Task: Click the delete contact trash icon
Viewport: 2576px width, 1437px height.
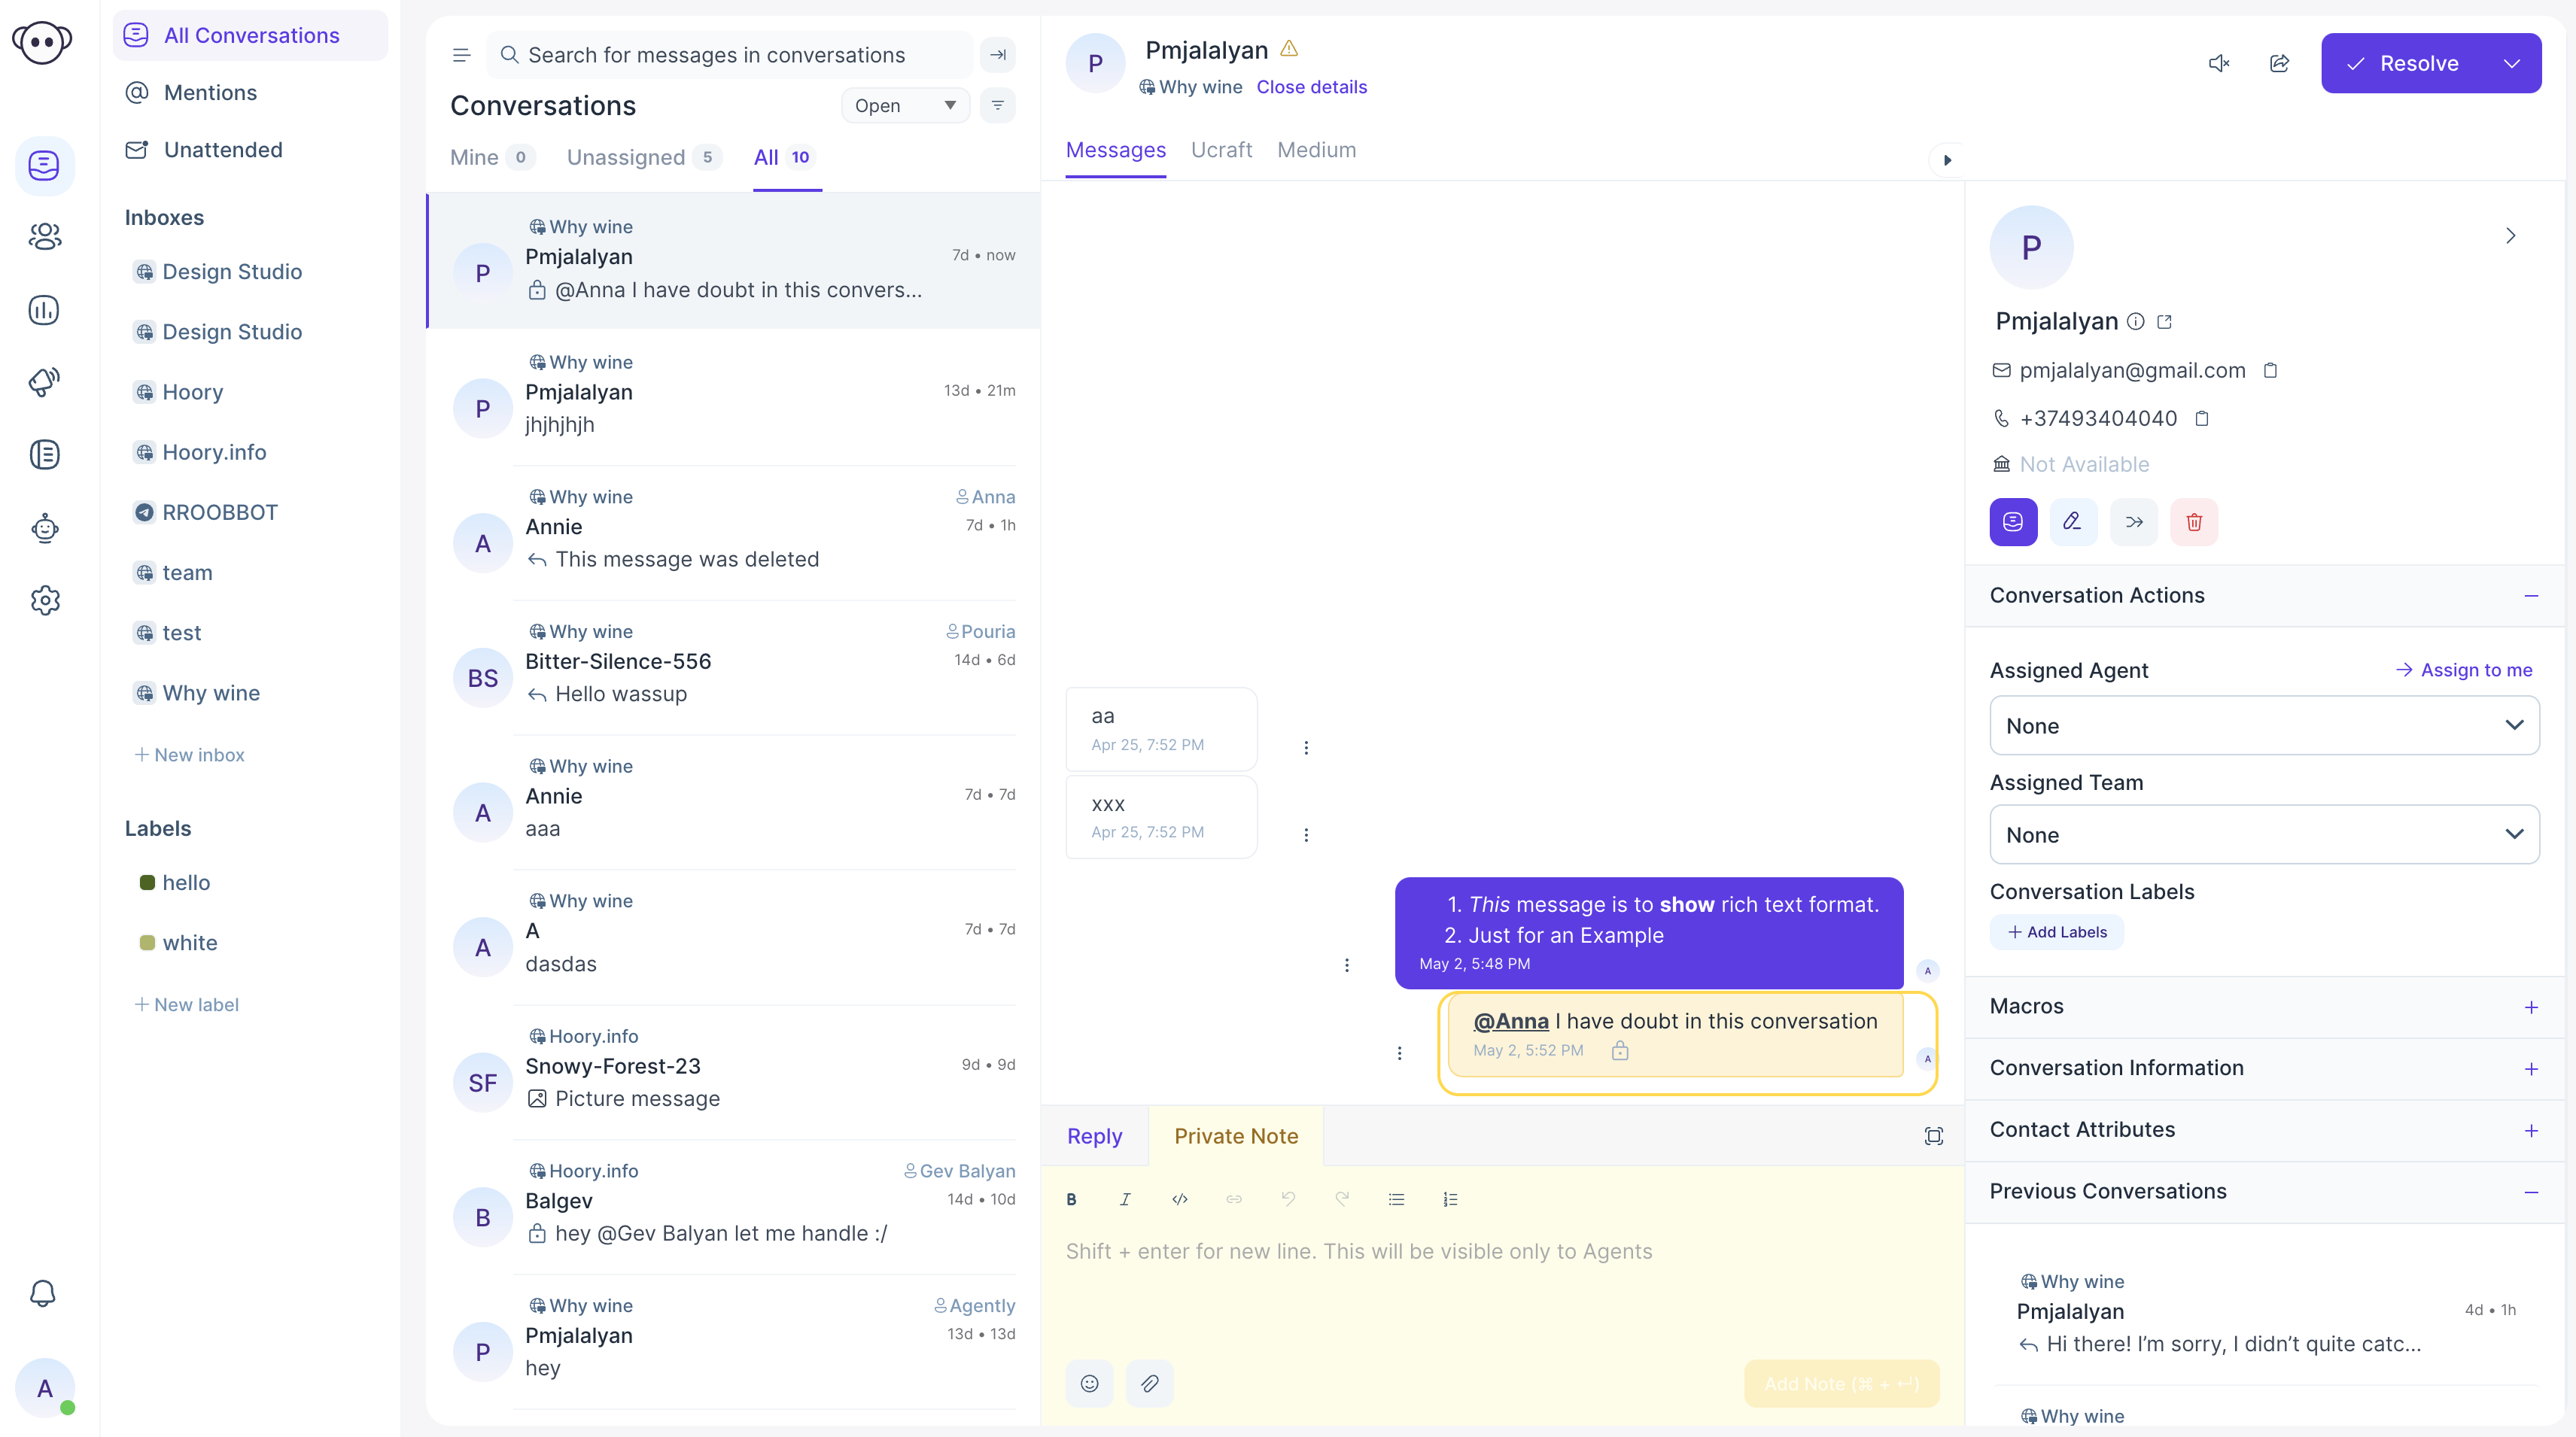Action: (2194, 521)
